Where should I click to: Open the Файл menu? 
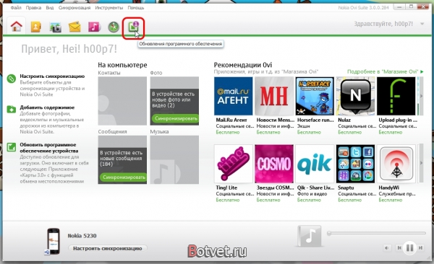point(16,8)
